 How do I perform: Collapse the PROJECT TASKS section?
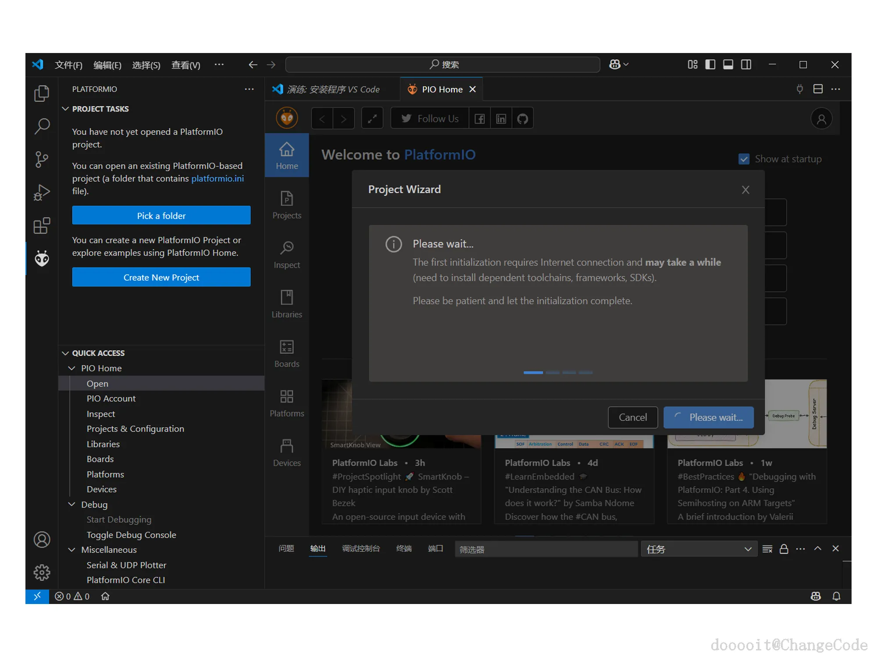tap(66, 109)
